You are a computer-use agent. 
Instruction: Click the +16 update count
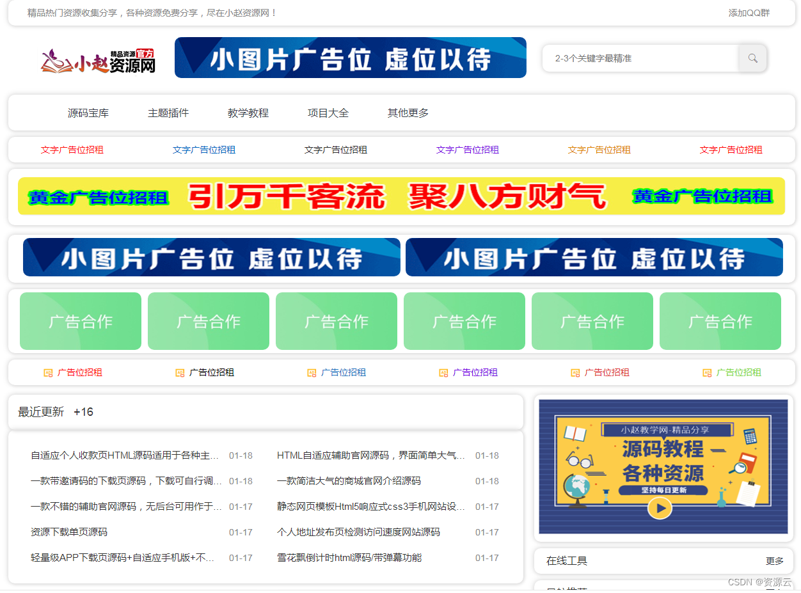[84, 412]
